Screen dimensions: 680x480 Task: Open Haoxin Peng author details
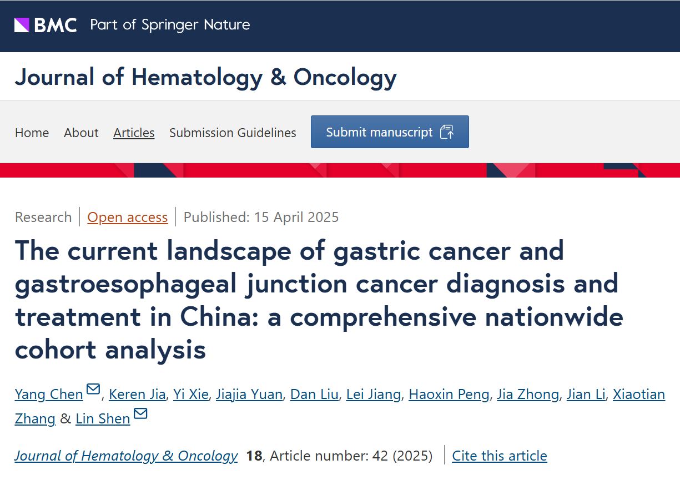449,395
